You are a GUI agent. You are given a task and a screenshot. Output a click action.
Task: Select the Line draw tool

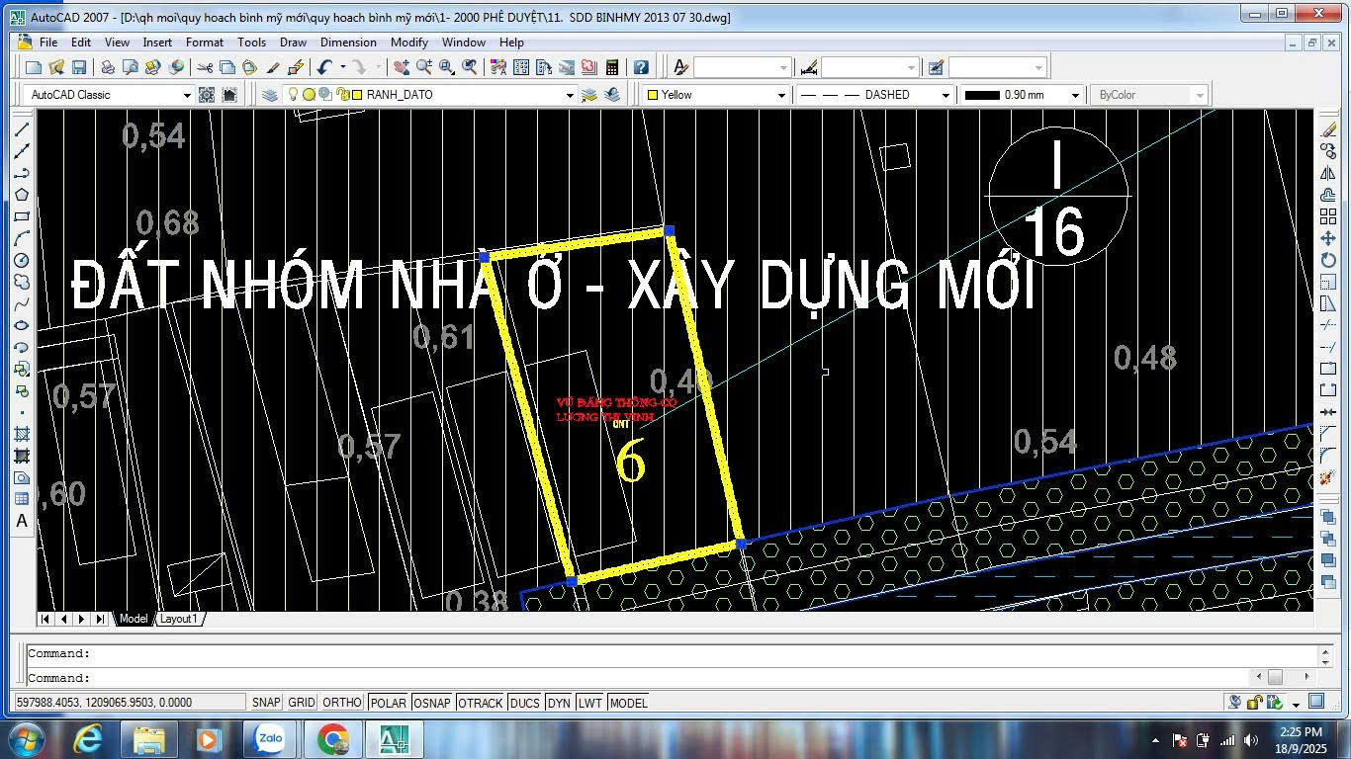click(21, 129)
